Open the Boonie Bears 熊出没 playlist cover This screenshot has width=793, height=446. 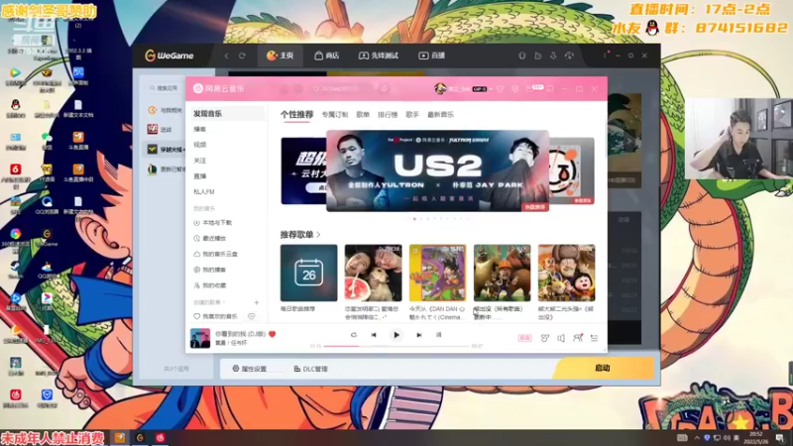pos(503,274)
